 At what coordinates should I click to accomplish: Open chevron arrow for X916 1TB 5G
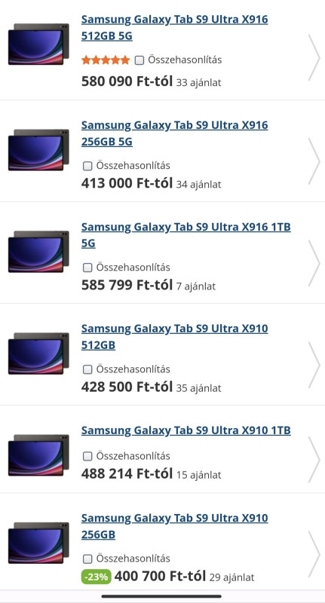point(314,263)
